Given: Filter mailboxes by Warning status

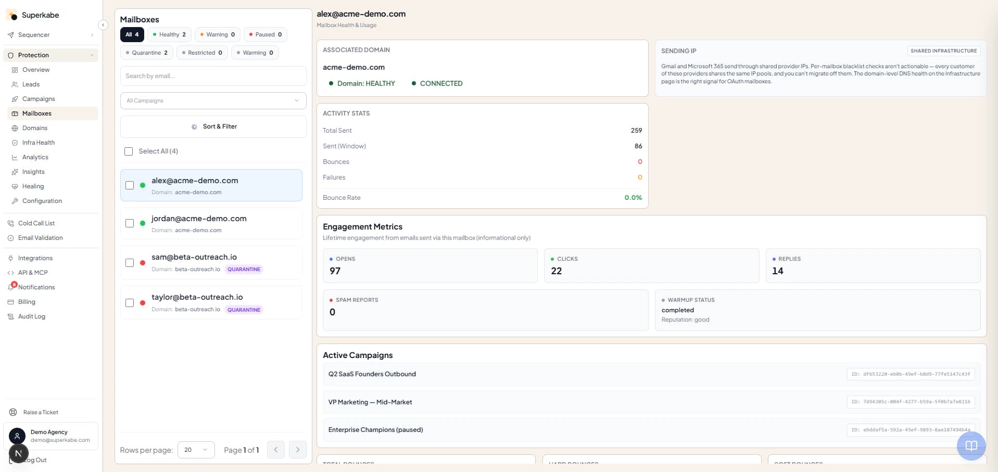Looking at the screenshot, I should click(x=218, y=34).
